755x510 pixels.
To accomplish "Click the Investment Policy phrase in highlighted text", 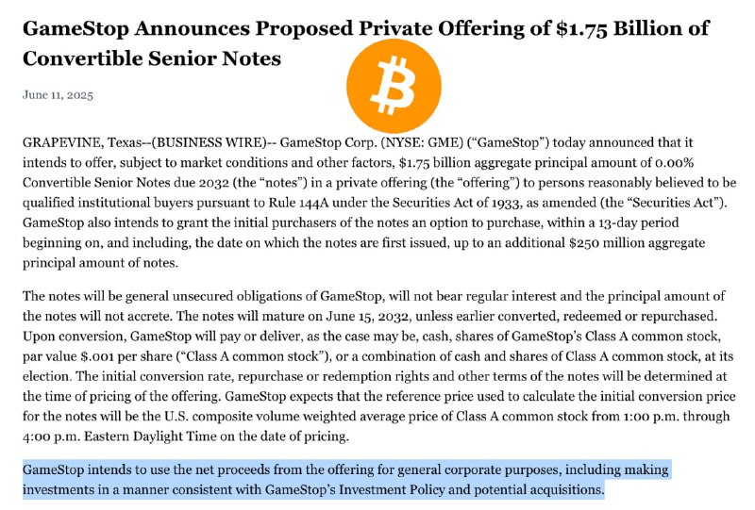I will (392, 490).
